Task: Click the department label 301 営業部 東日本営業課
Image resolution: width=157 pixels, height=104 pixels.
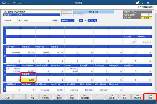Action: pos(15,12)
